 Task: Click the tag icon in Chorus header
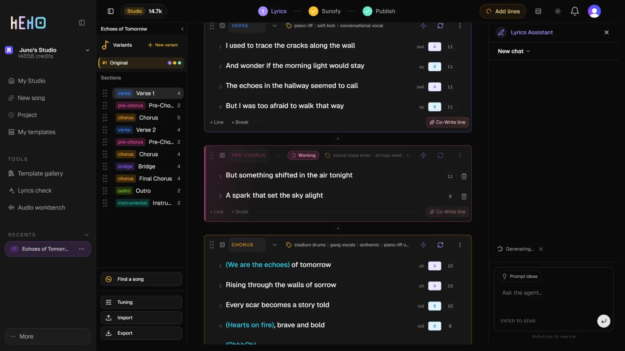tap(289, 245)
